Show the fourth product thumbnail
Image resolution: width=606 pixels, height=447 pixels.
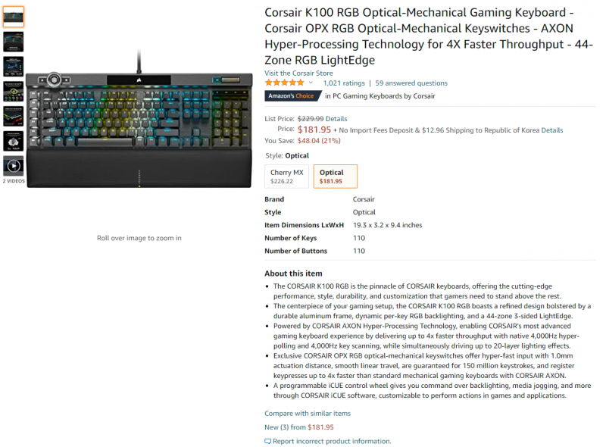14,91
